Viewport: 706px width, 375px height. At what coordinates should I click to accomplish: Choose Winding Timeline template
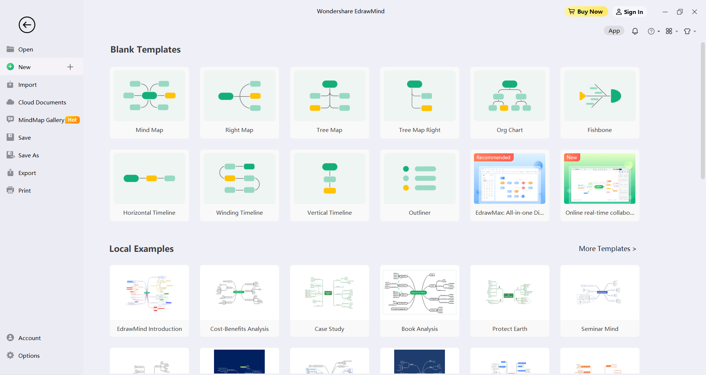pos(239,185)
